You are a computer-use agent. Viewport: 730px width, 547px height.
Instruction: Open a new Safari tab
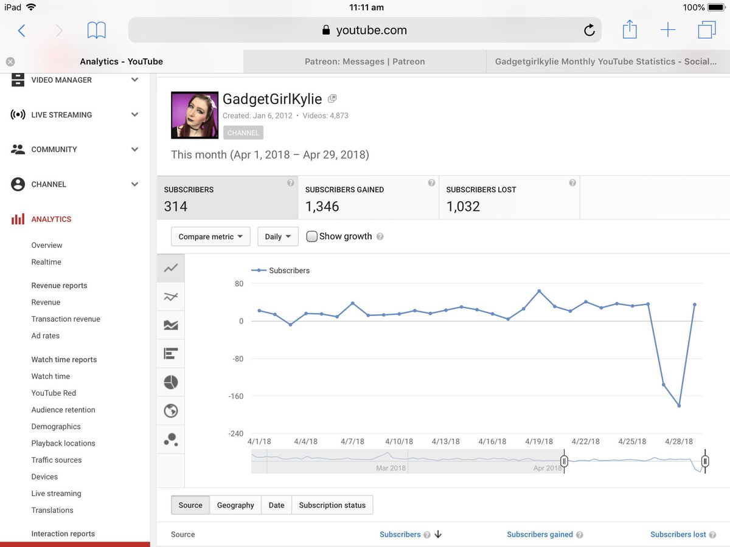tap(668, 30)
